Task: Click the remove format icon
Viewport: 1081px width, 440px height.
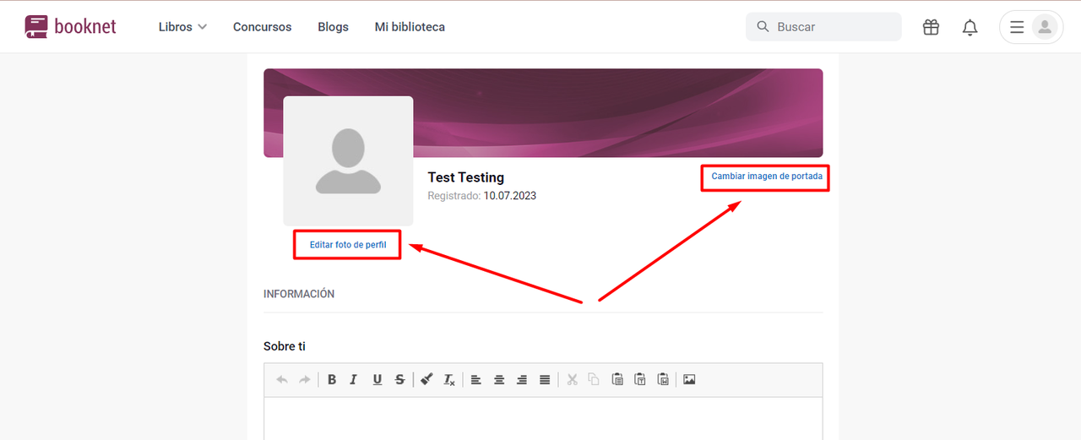Action: (x=449, y=380)
